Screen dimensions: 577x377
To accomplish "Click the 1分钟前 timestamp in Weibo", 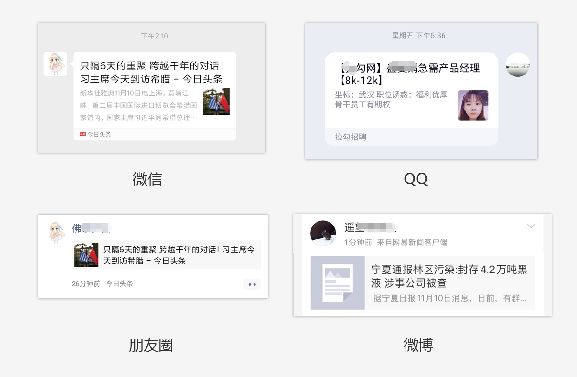I will [x=358, y=242].
